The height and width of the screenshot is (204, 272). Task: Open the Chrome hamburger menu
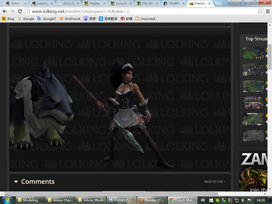point(268,11)
